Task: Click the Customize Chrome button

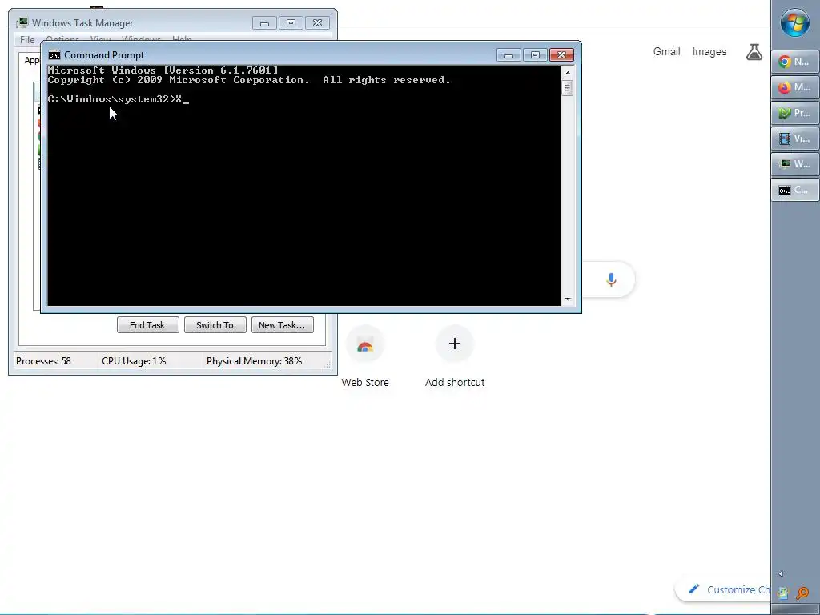Action: coord(724,589)
